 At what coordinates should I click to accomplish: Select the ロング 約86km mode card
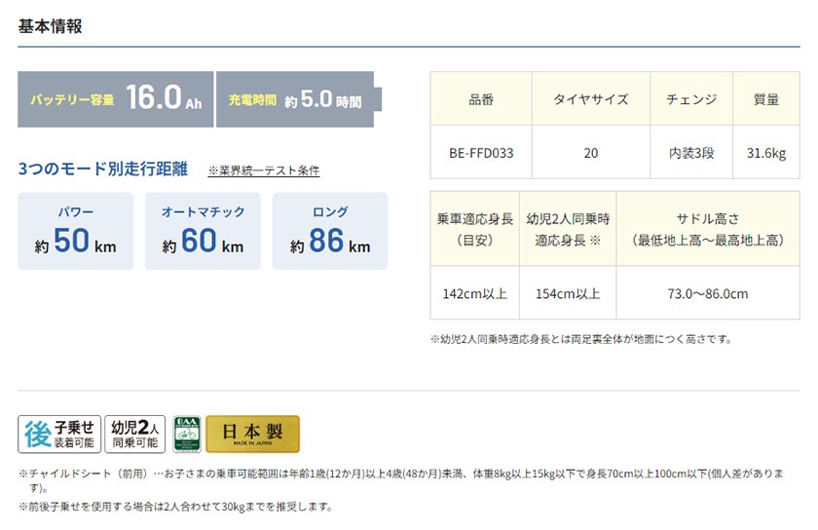click(330, 231)
